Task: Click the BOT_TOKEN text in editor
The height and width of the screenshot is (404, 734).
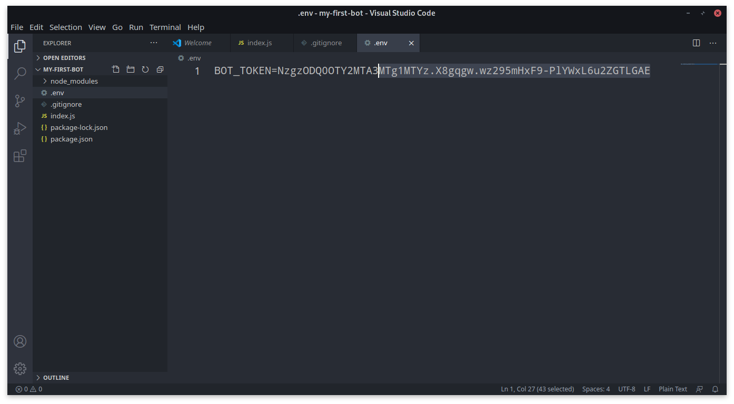Action: pos(243,70)
